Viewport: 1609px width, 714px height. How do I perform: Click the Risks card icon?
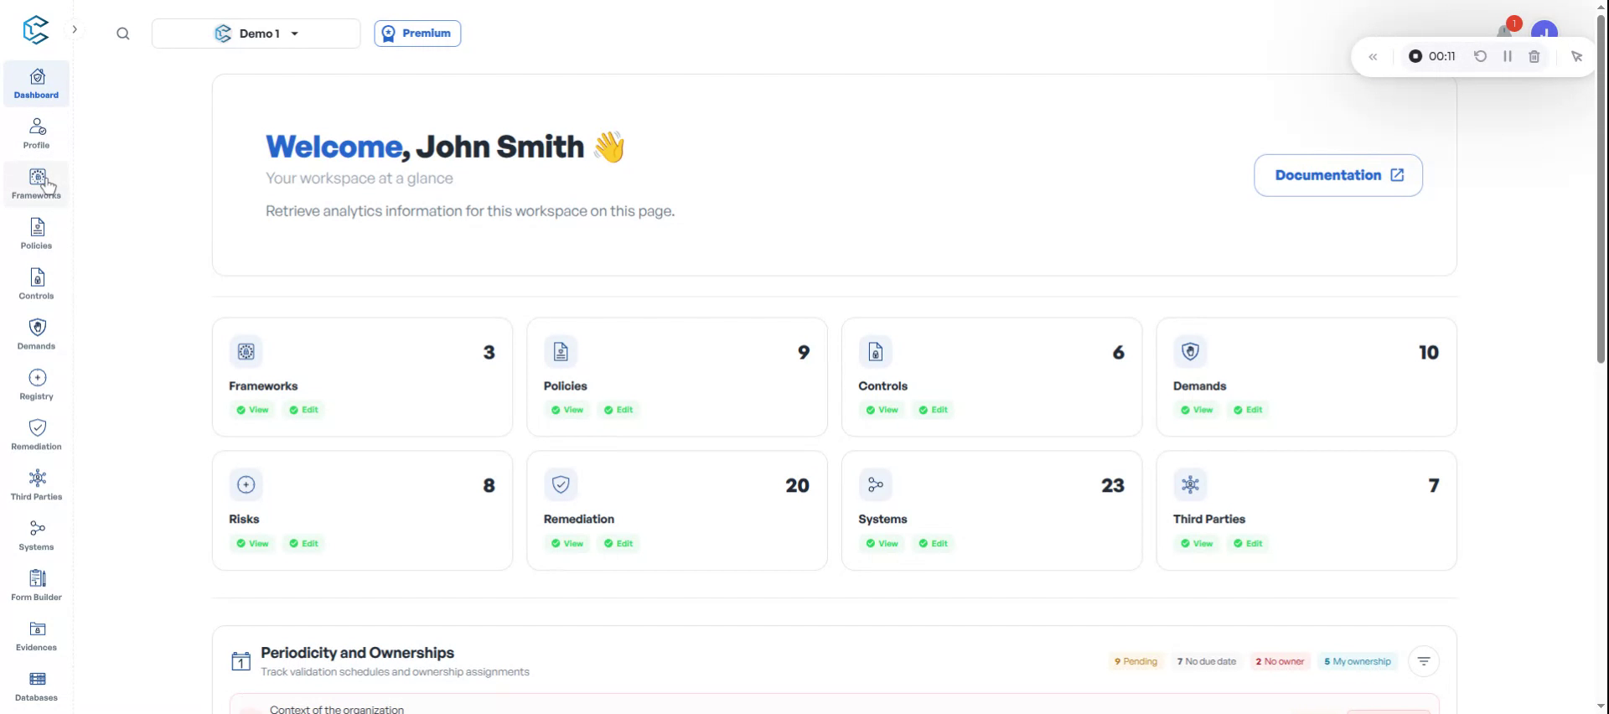[246, 484]
